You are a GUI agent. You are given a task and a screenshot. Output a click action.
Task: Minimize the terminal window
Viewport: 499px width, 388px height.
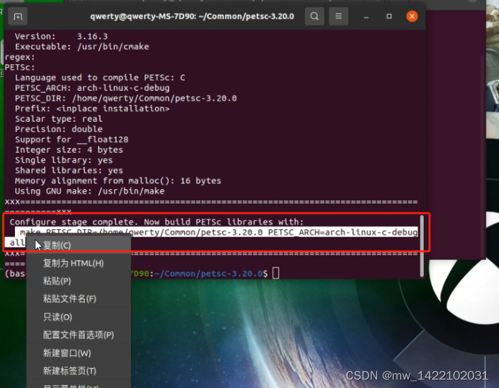(366, 17)
